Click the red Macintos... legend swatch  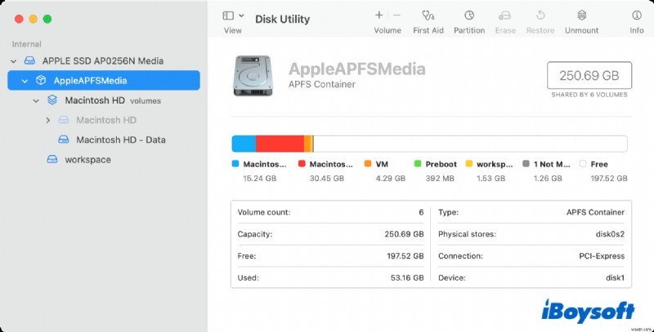302,164
